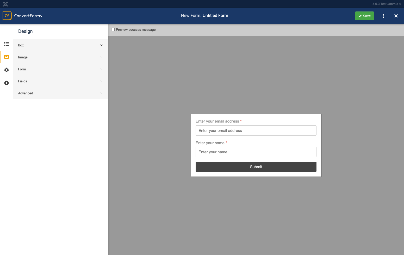
Task: Open the Fields list sidebar icon
Action: [x=7, y=44]
